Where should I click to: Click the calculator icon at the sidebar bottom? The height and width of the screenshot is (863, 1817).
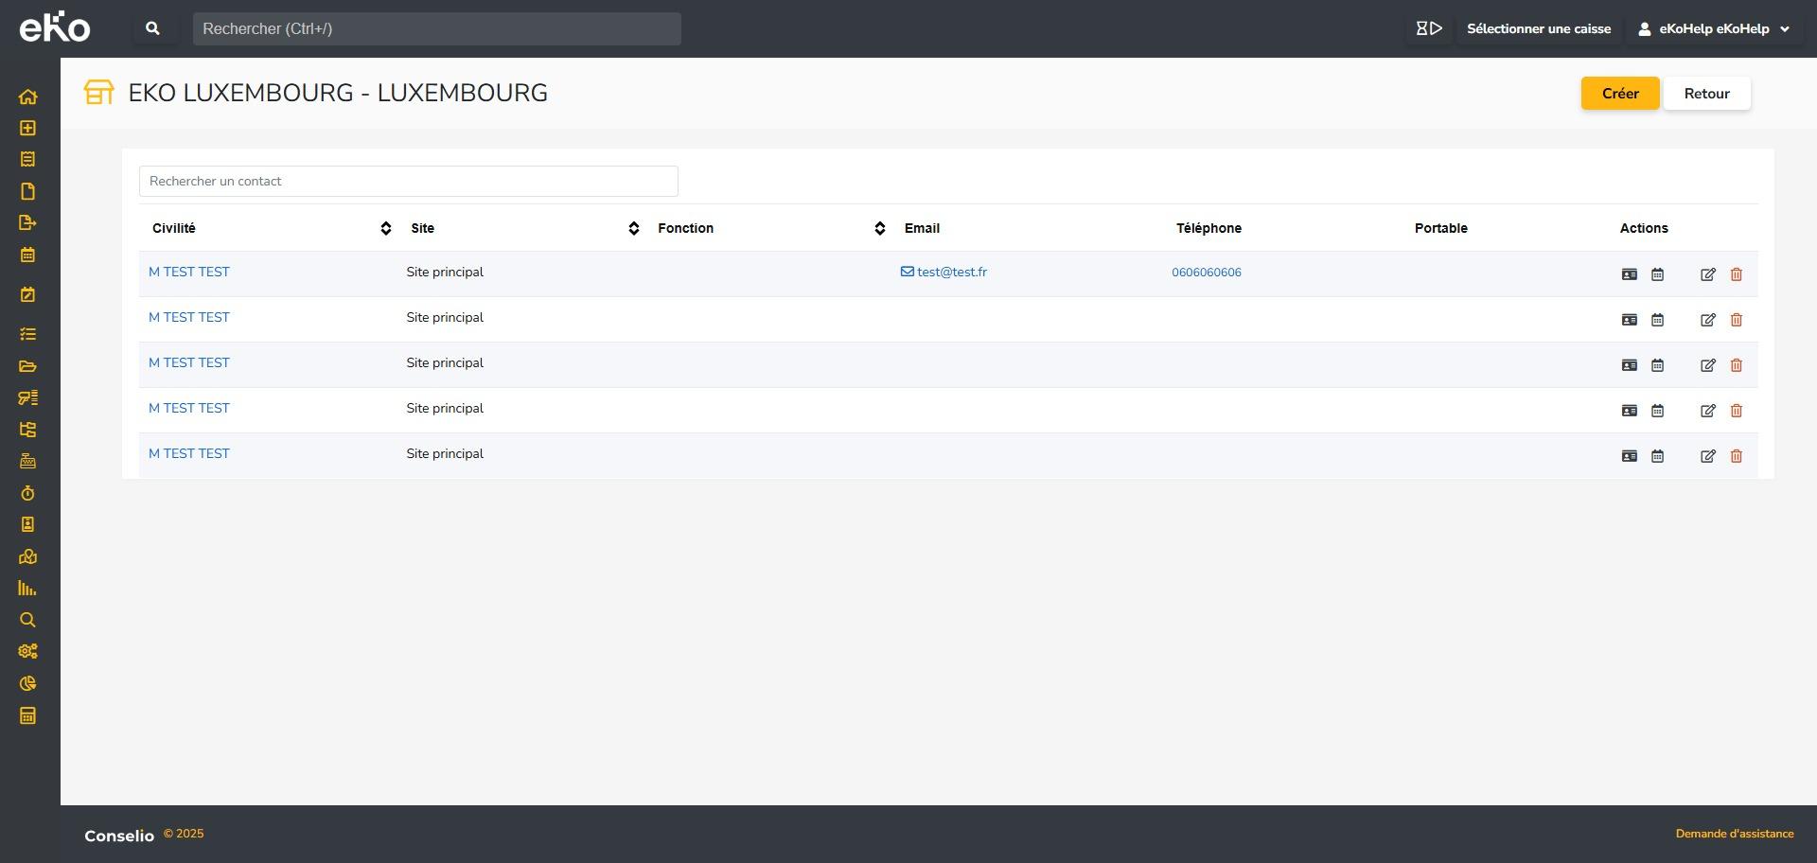27,715
